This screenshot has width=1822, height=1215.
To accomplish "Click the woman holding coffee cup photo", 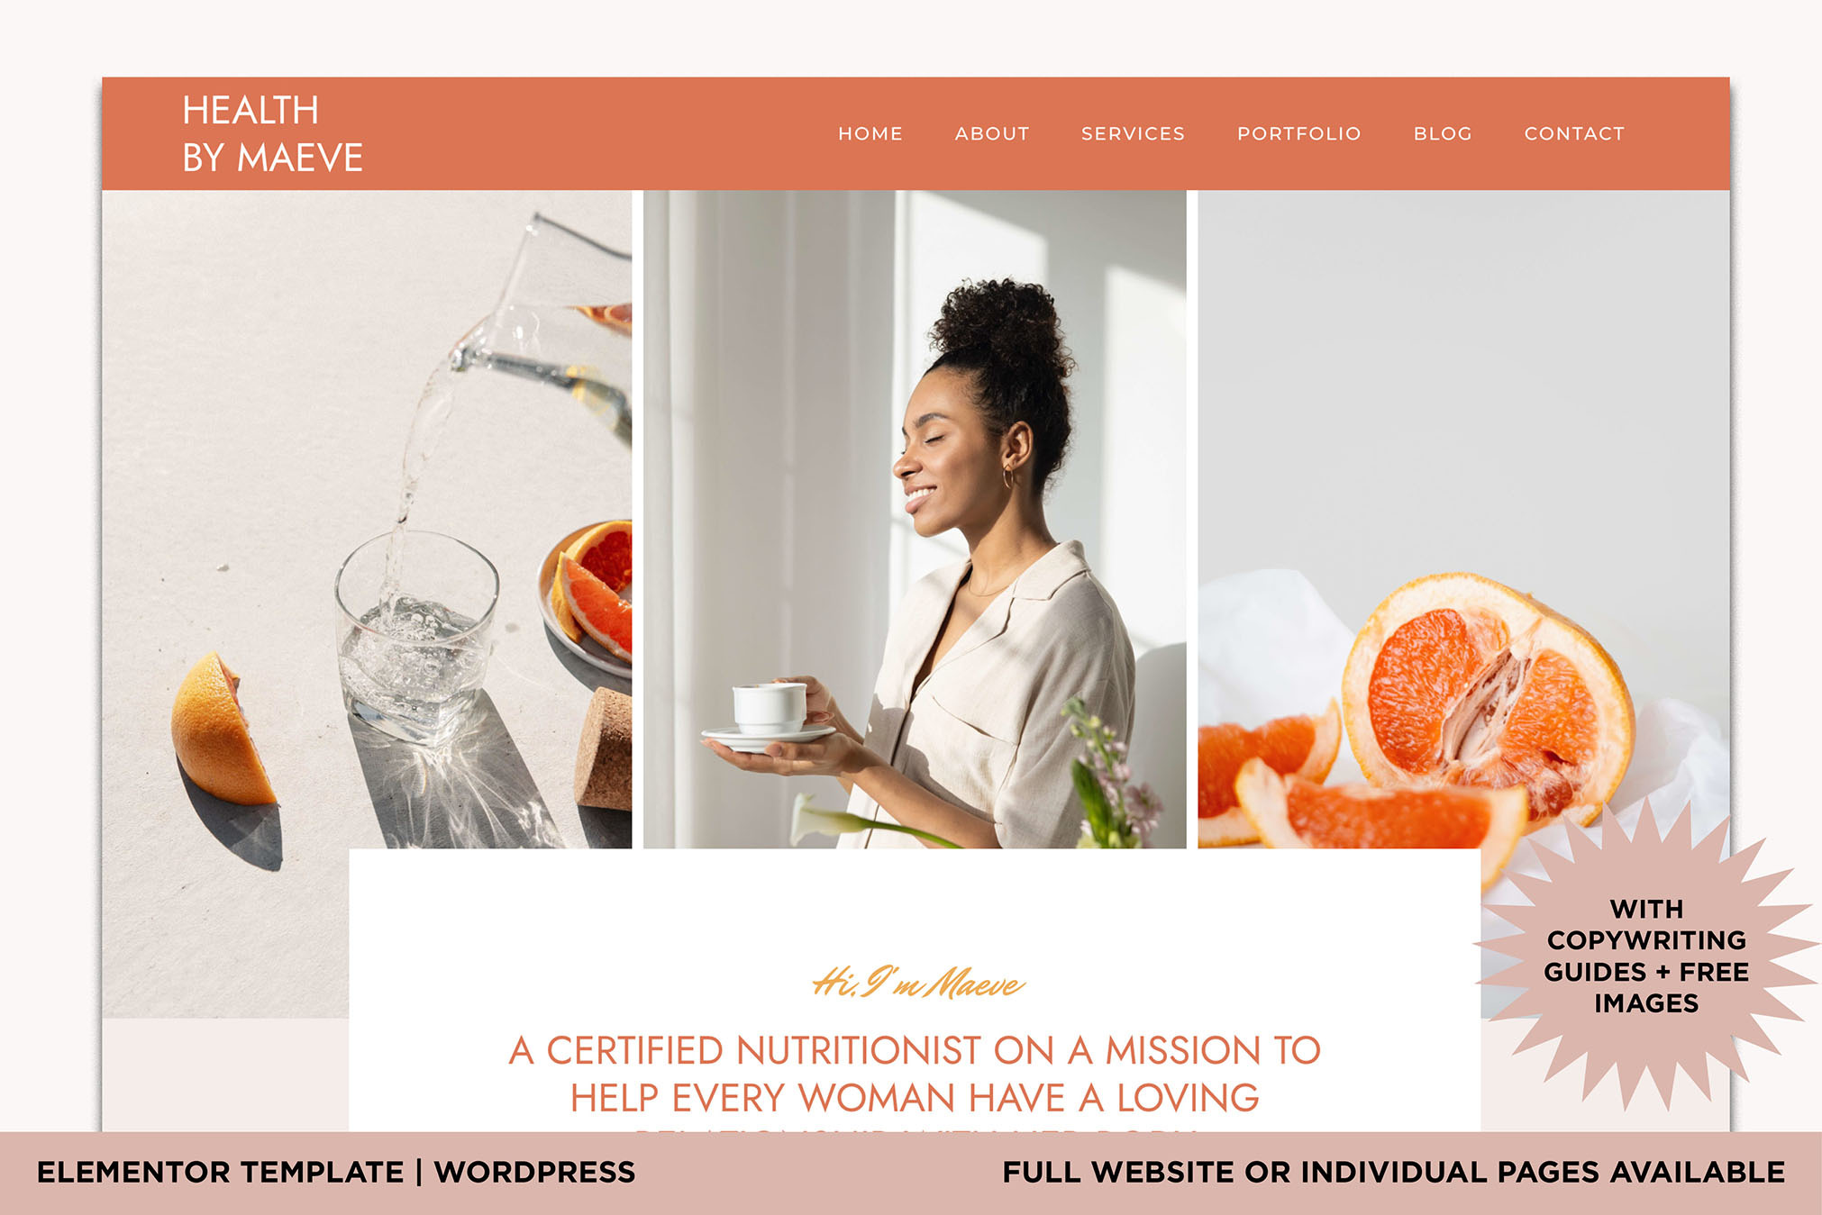I will 915,519.
